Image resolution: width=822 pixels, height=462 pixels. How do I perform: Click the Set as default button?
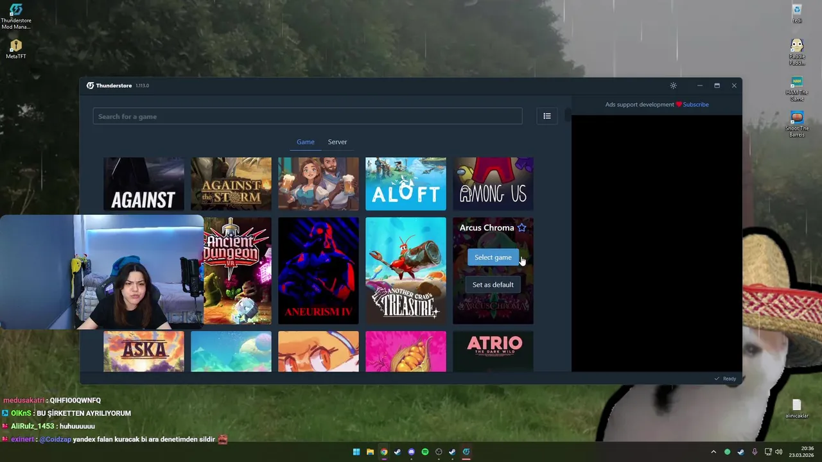493,285
